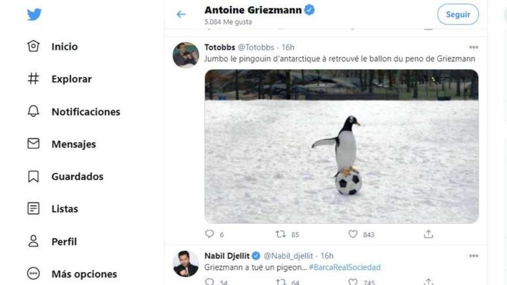Viewport: 507px width, 285px height.
Task: Open the penguin on football image
Action: 341,146
